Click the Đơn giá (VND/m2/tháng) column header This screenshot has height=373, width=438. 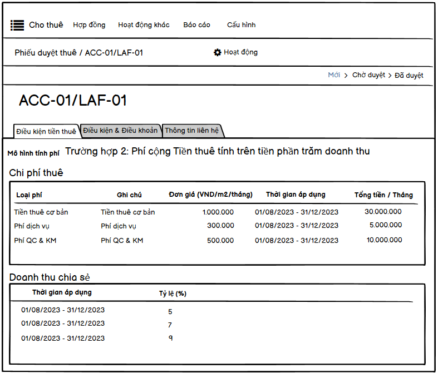210,195
